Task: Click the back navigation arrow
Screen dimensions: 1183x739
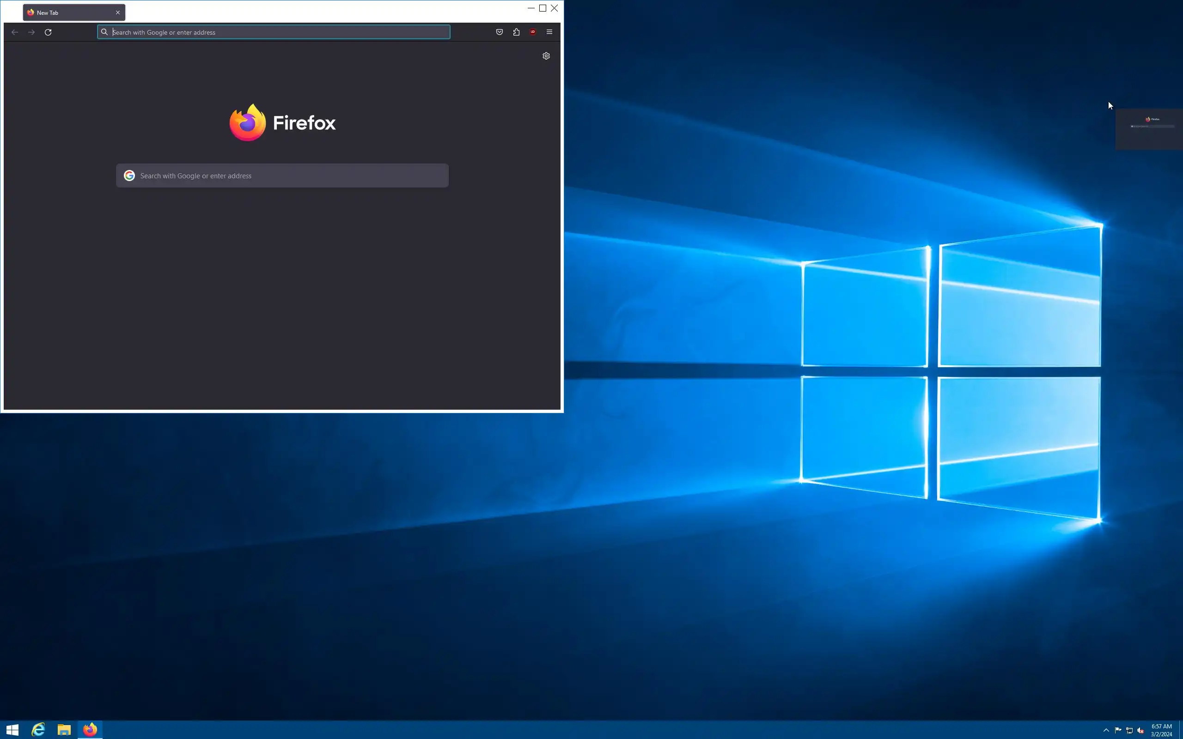Action: 15,32
